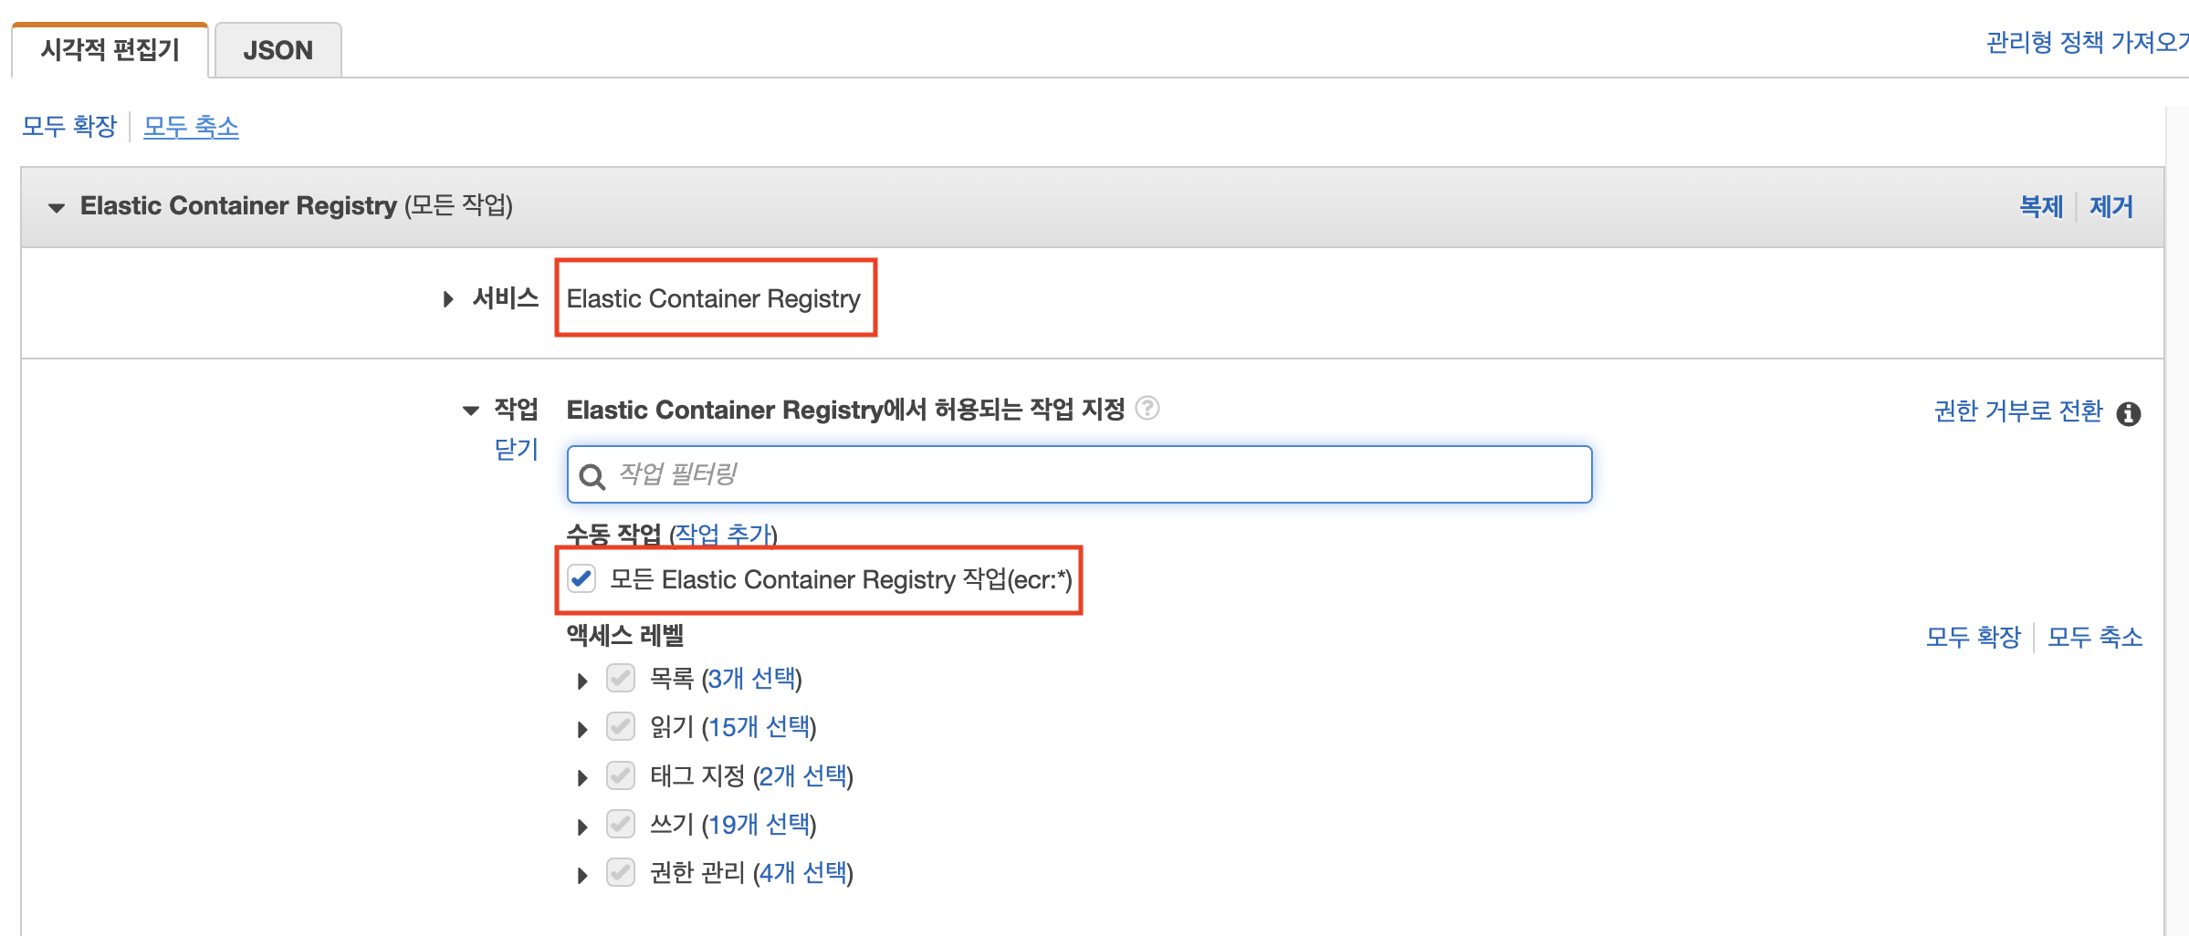The width and height of the screenshot is (2189, 936).
Task: Click the 19개 선택 link for 쓰기
Action: tap(759, 825)
